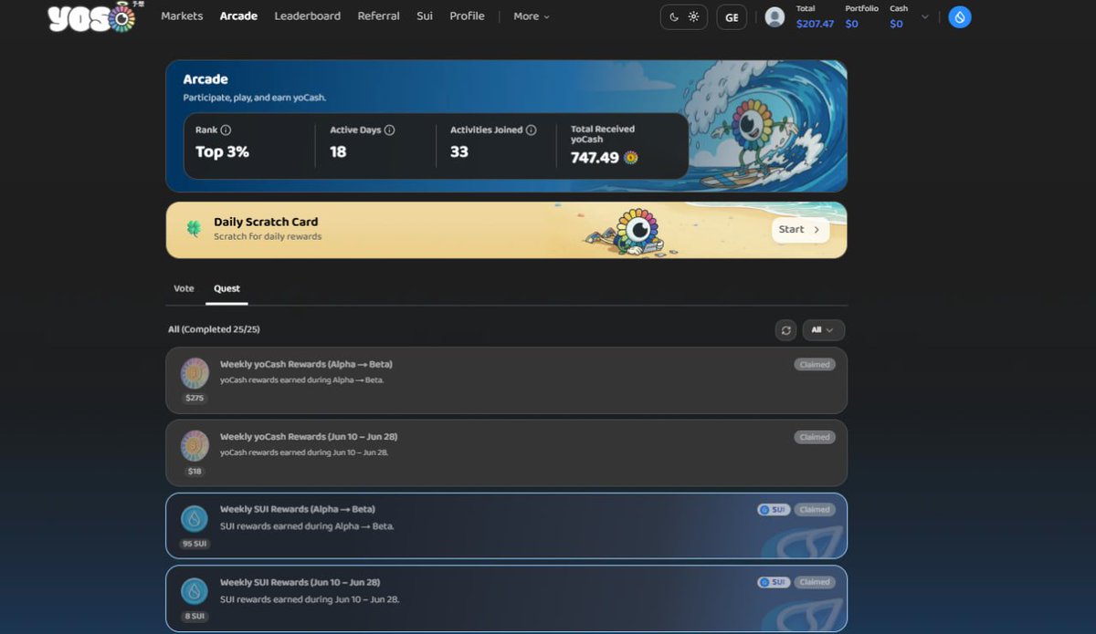This screenshot has width=1096, height=634.
Task: Click Claimed badge on SUI Alpha → Beta quest
Action: click(x=814, y=510)
